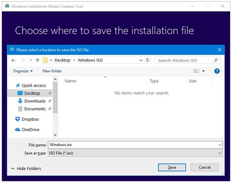Expand the File name dropdown arrow

(x=220, y=145)
